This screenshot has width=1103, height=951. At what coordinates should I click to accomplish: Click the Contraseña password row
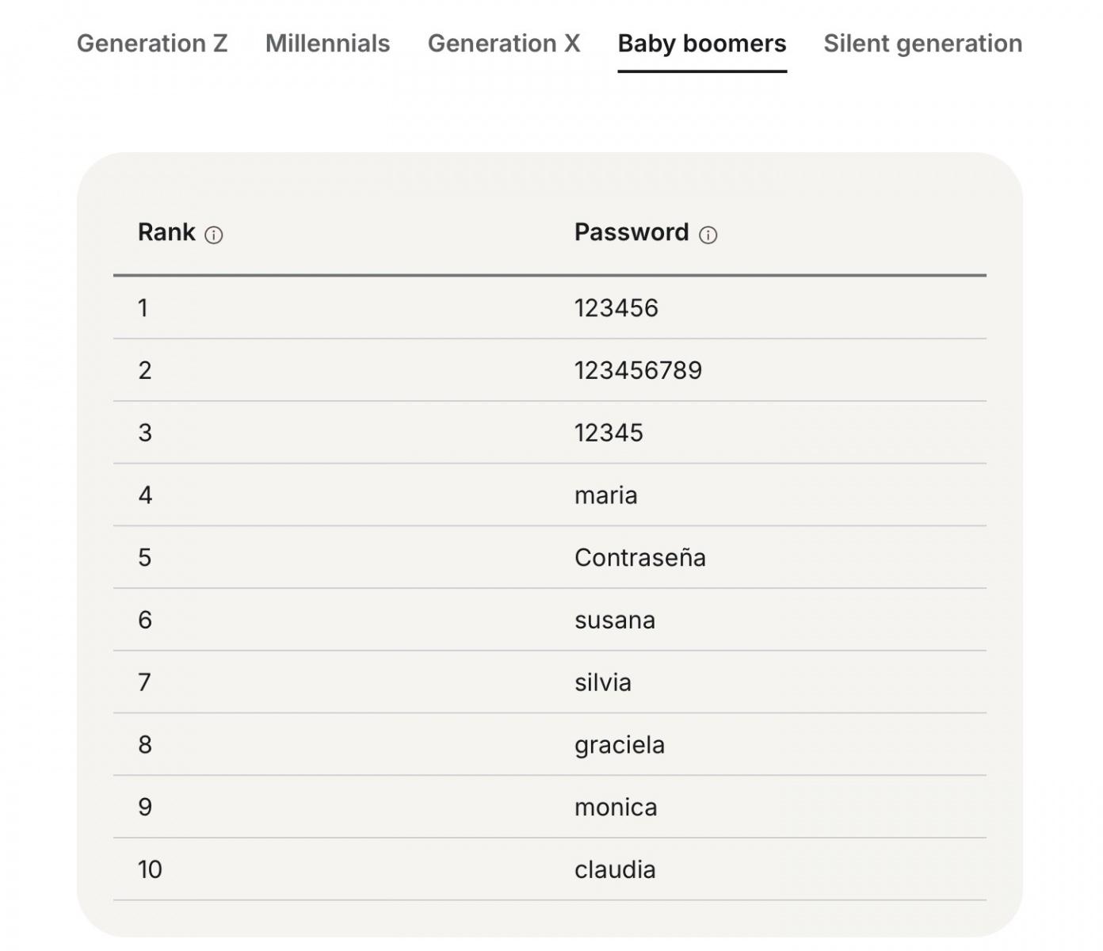(639, 558)
